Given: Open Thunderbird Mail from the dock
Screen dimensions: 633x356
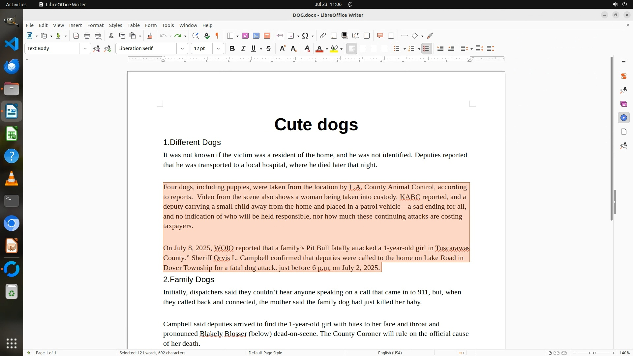Looking at the screenshot, I should [x=12, y=66].
